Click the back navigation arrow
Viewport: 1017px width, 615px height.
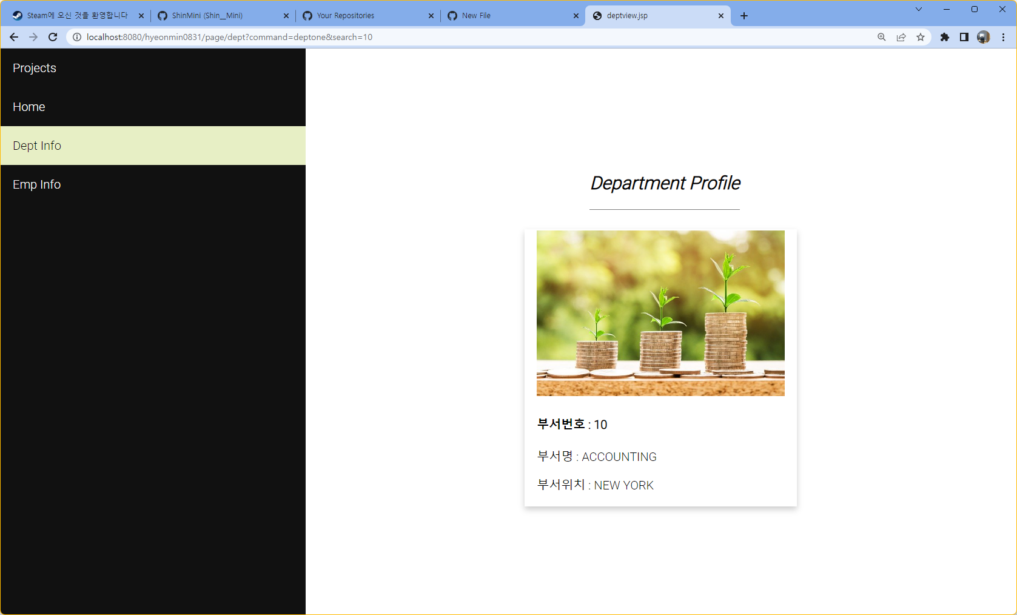[x=13, y=37]
